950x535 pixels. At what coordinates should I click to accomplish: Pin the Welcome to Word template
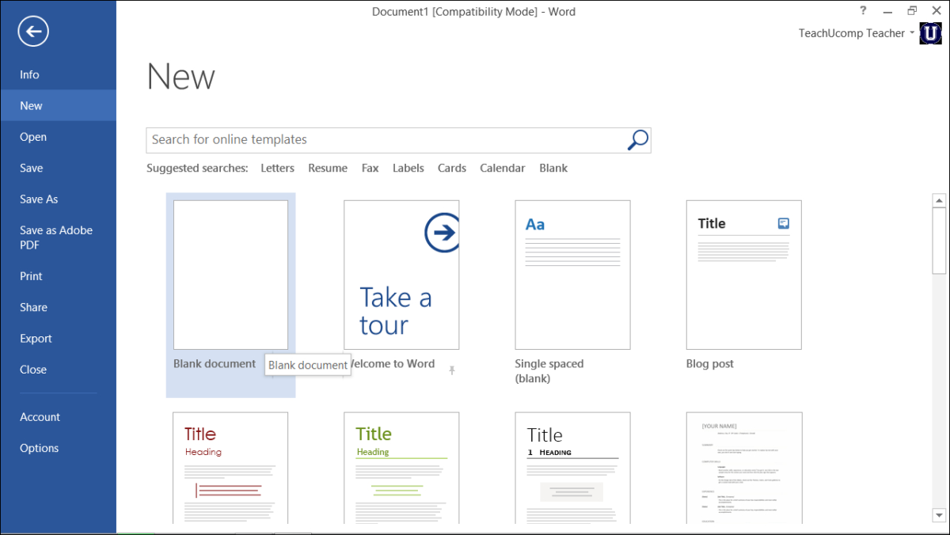tap(452, 369)
